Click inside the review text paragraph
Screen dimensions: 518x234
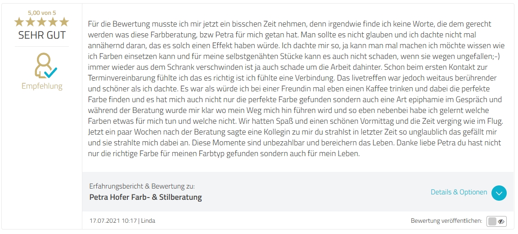coord(297,89)
